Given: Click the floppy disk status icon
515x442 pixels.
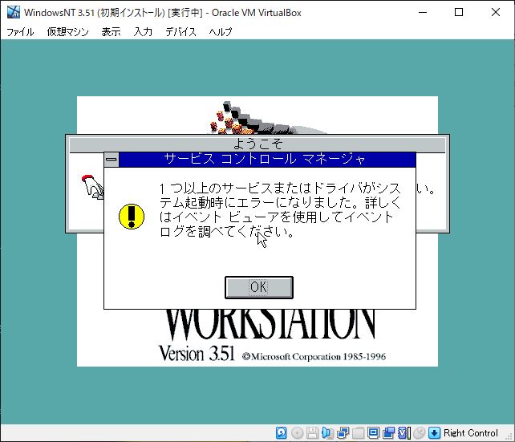Looking at the screenshot, I should [x=312, y=433].
